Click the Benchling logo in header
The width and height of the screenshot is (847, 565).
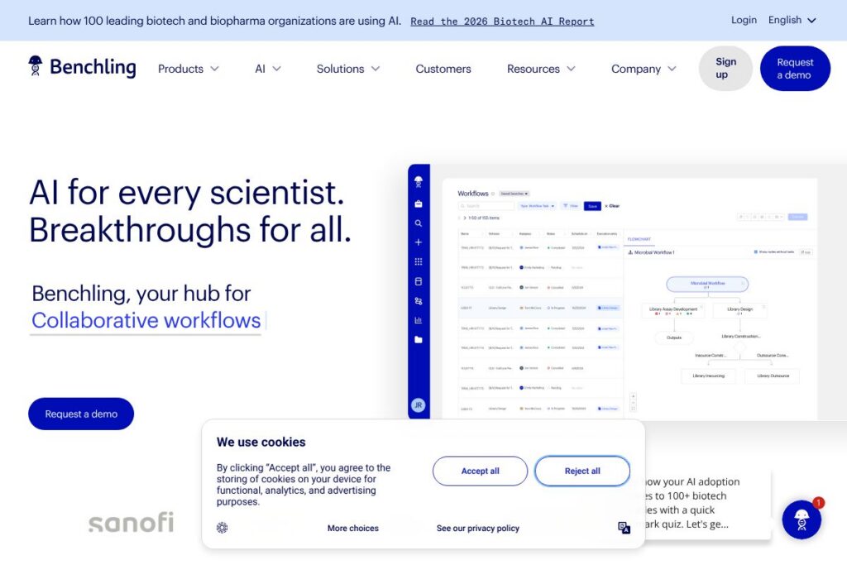pyautogui.click(x=82, y=68)
